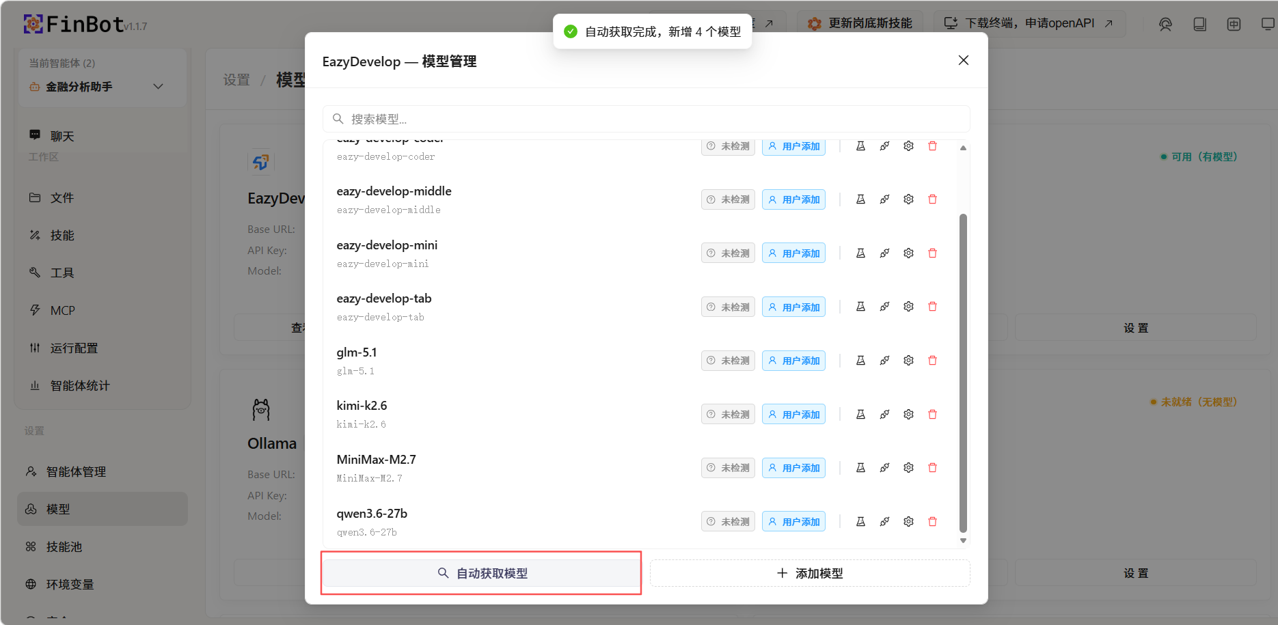Click the link icon for eazy-develop-tab
Viewport: 1278px width, 625px height.
coord(884,307)
